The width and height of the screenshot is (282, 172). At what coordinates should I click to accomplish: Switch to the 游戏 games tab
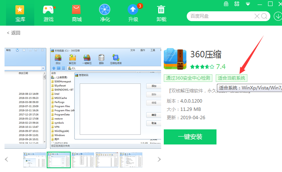(49, 14)
